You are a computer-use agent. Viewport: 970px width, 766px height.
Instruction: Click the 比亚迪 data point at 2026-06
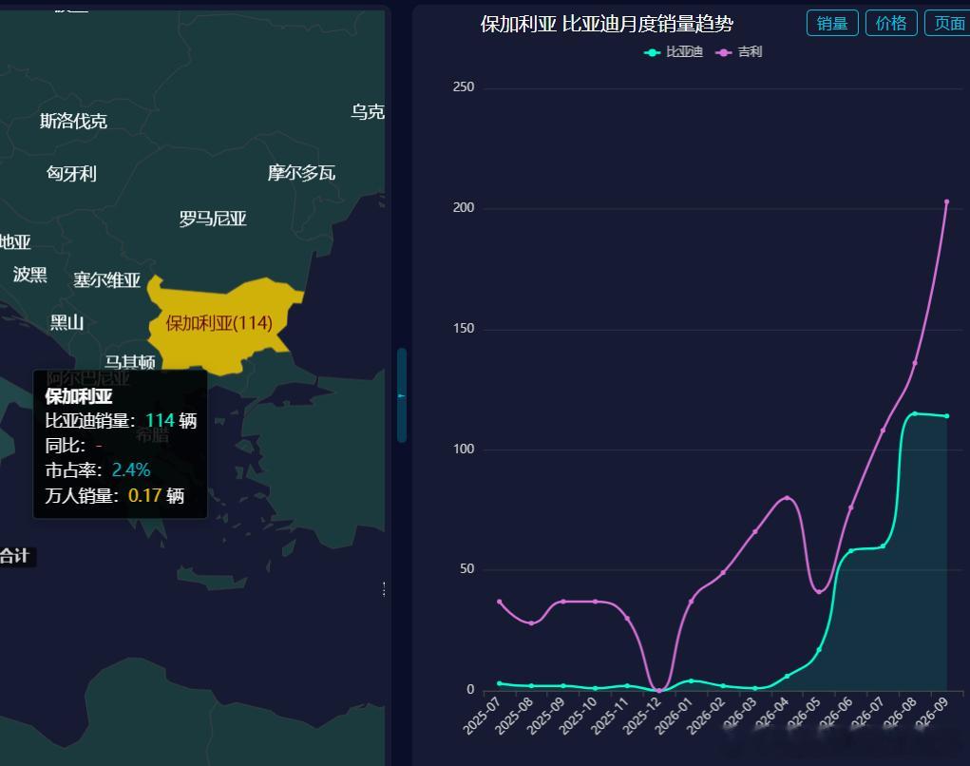(850, 550)
